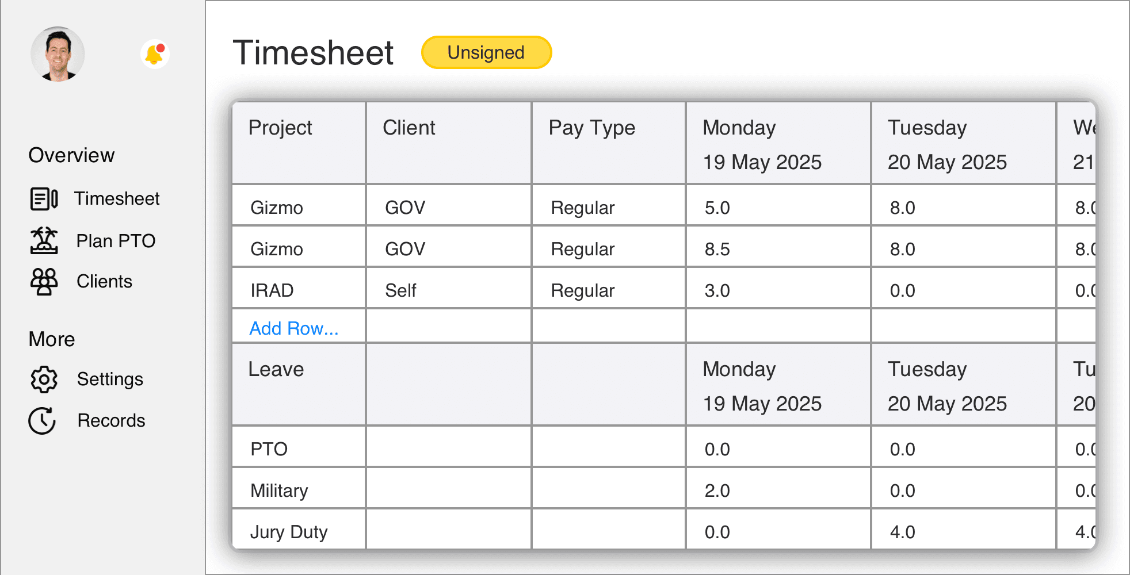Go to Clients in the sidebar
1130x575 pixels.
pos(104,281)
